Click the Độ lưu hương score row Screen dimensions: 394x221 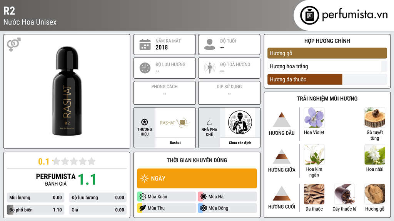(98, 198)
